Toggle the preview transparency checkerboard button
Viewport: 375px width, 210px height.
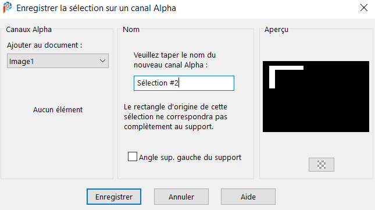pyautogui.click(x=321, y=165)
